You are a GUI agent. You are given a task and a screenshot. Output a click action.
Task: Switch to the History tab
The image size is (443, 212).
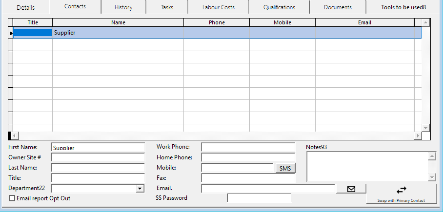[123, 7]
